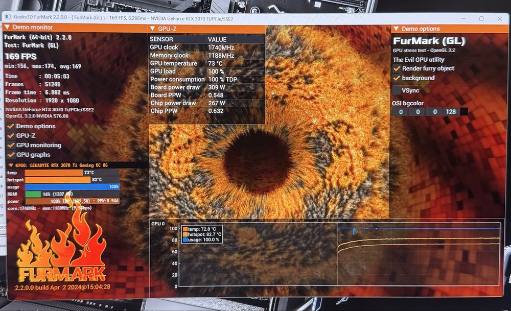Click the FurMark application icon in title bar
Viewport: 511px width, 311px height.
8,17
